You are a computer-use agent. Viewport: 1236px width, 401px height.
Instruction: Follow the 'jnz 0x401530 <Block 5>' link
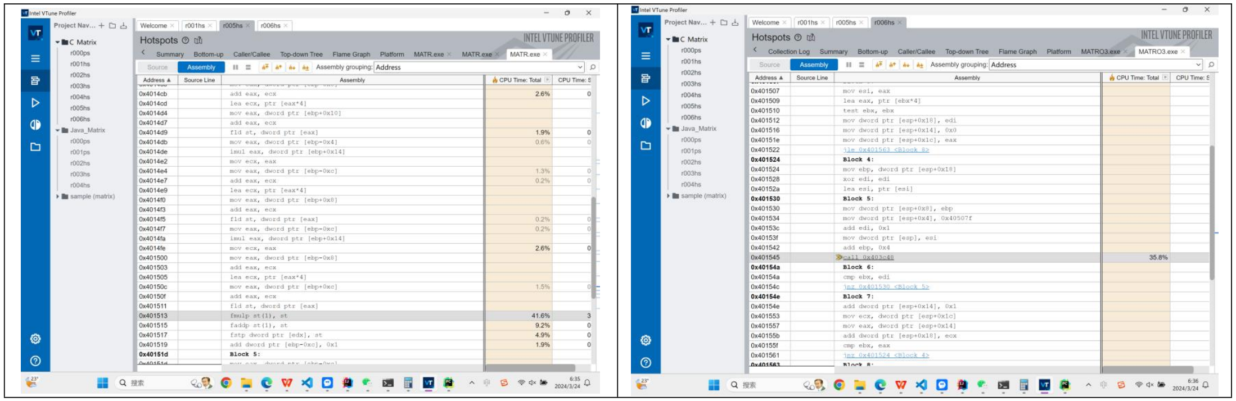point(886,287)
